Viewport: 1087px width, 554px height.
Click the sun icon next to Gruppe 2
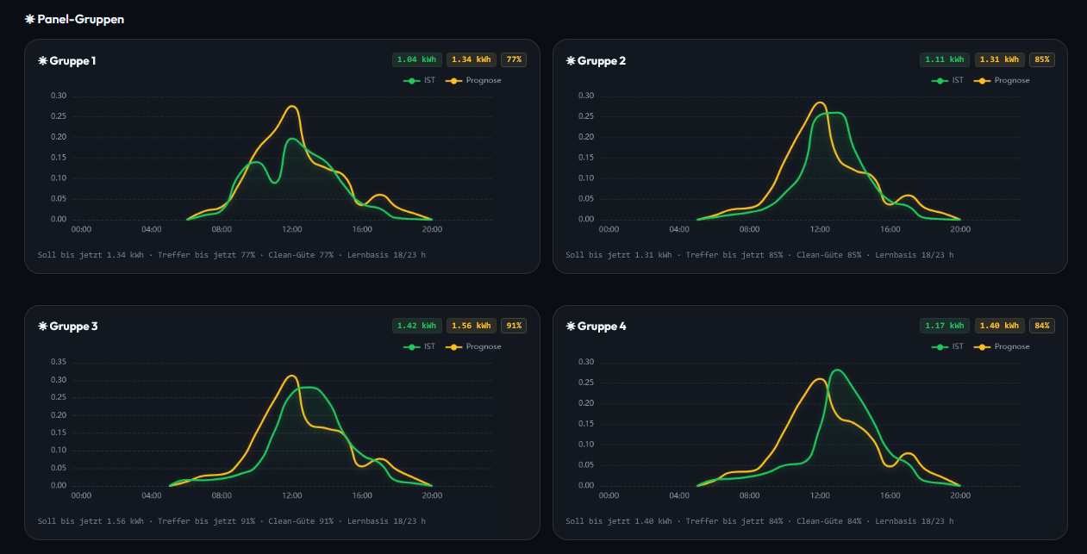point(571,60)
